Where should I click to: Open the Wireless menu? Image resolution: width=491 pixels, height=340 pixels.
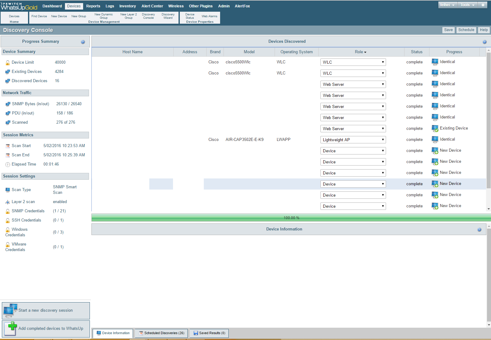click(x=176, y=6)
